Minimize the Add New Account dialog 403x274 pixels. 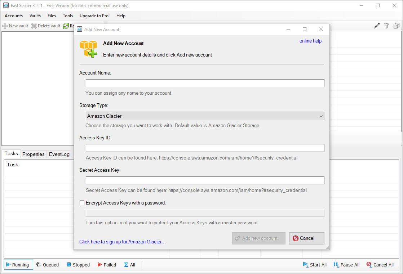(x=288, y=29)
